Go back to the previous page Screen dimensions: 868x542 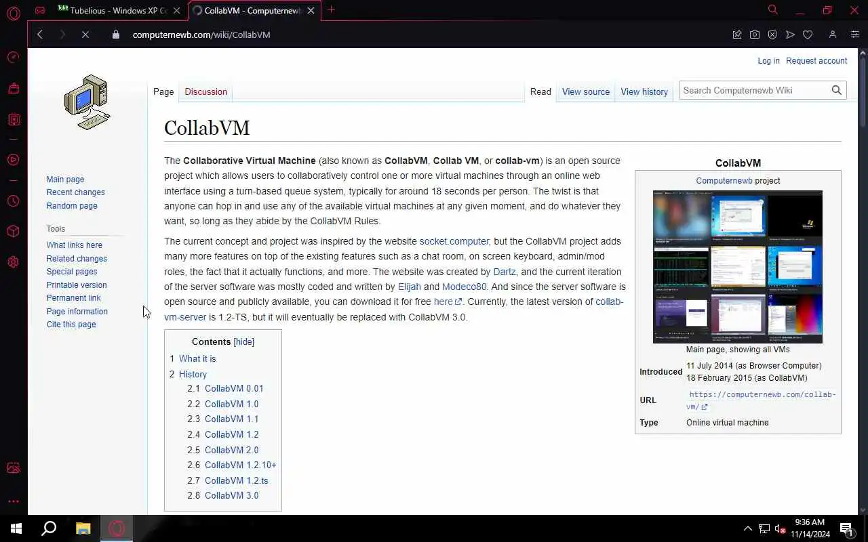point(40,35)
